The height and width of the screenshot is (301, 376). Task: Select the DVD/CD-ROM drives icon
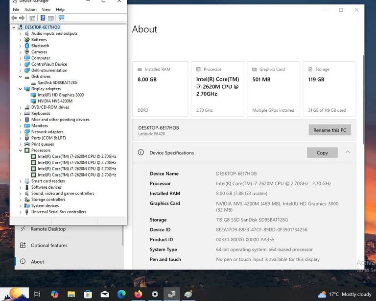tap(27, 107)
